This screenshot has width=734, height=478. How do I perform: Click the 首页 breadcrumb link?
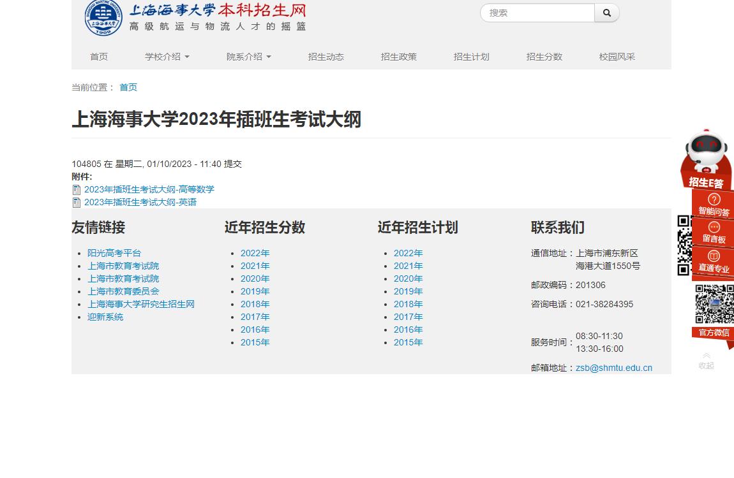pos(128,87)
